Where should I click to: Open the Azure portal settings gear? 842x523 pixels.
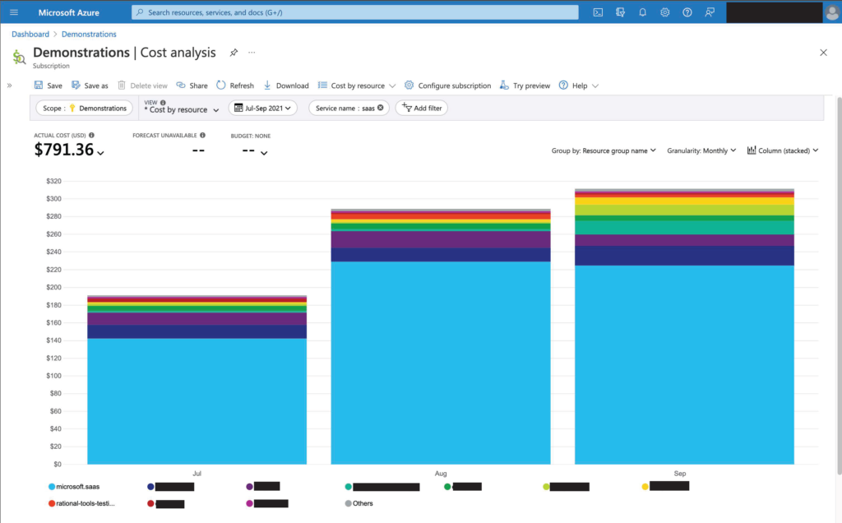click(664, 12)
